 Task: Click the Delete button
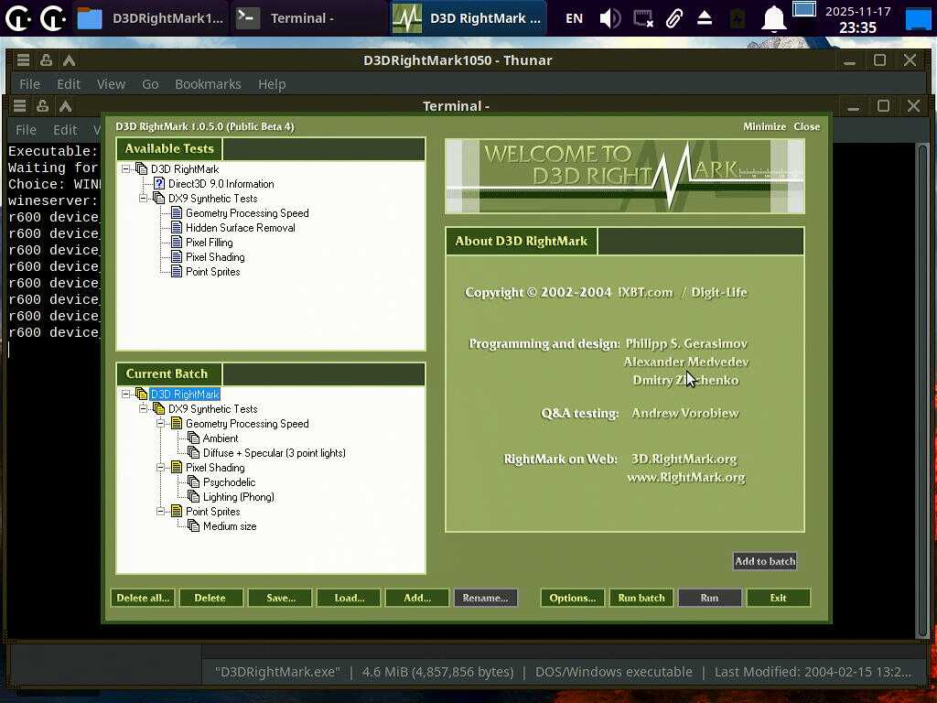point(210,598)
